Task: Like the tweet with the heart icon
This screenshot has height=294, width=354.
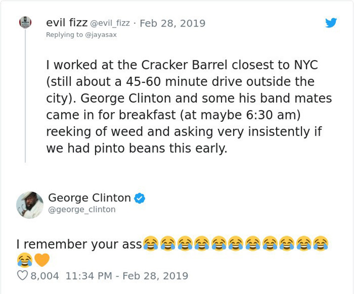Action: 22,276
